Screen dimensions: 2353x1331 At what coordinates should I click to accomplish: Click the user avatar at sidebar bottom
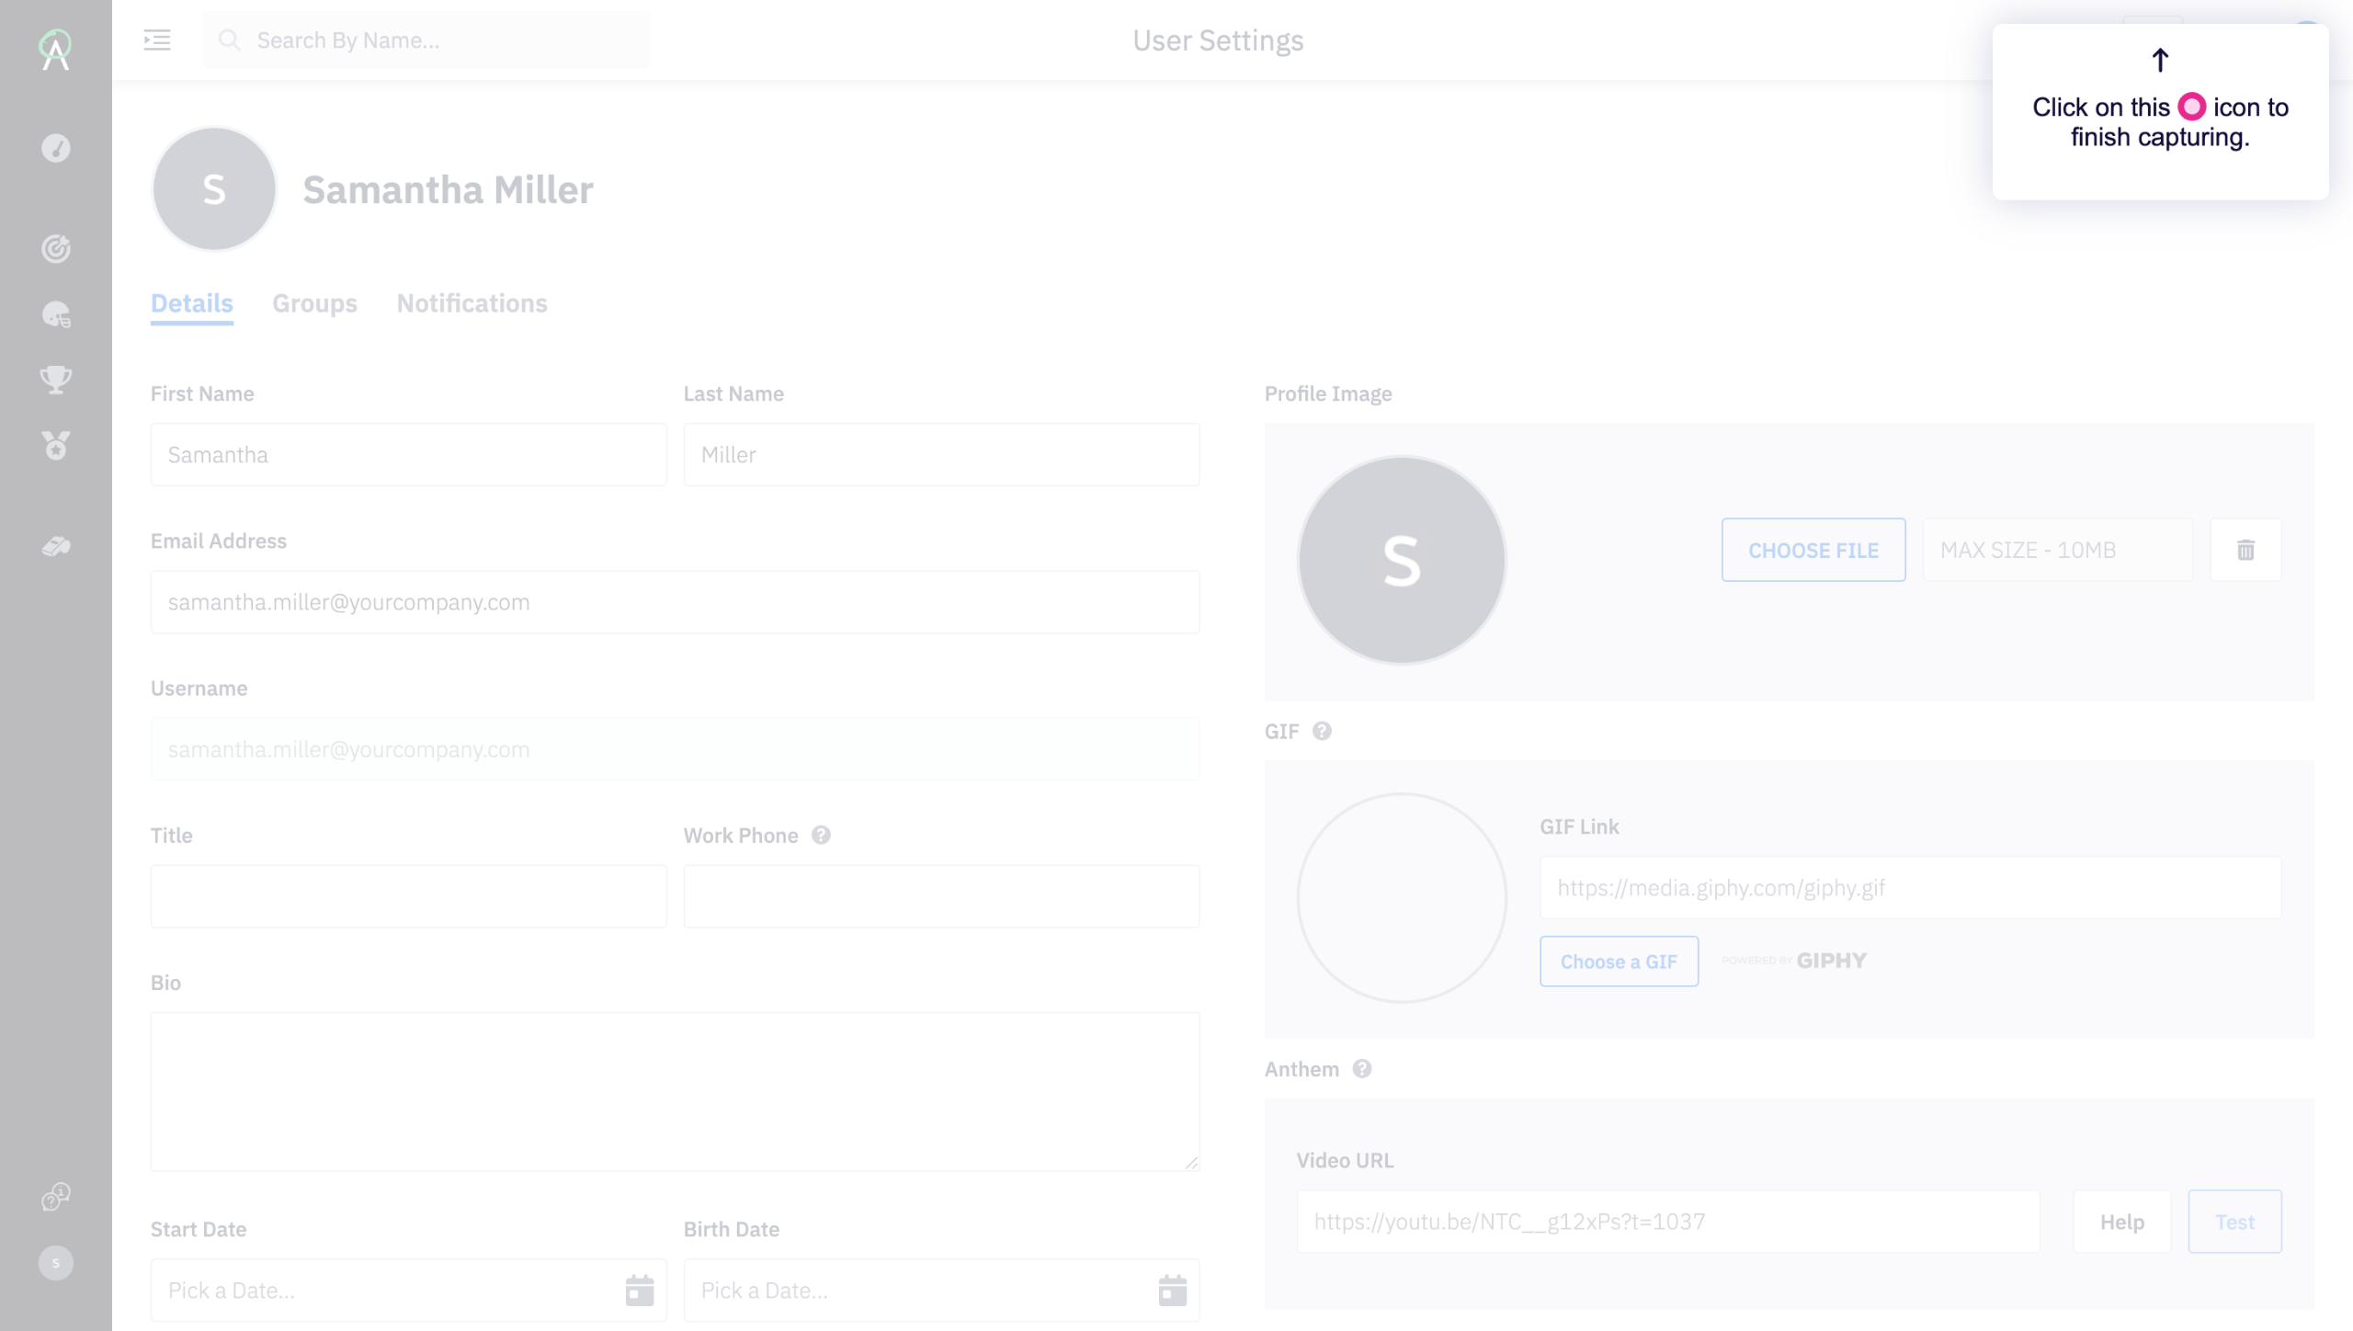[x=56, y=1263]
